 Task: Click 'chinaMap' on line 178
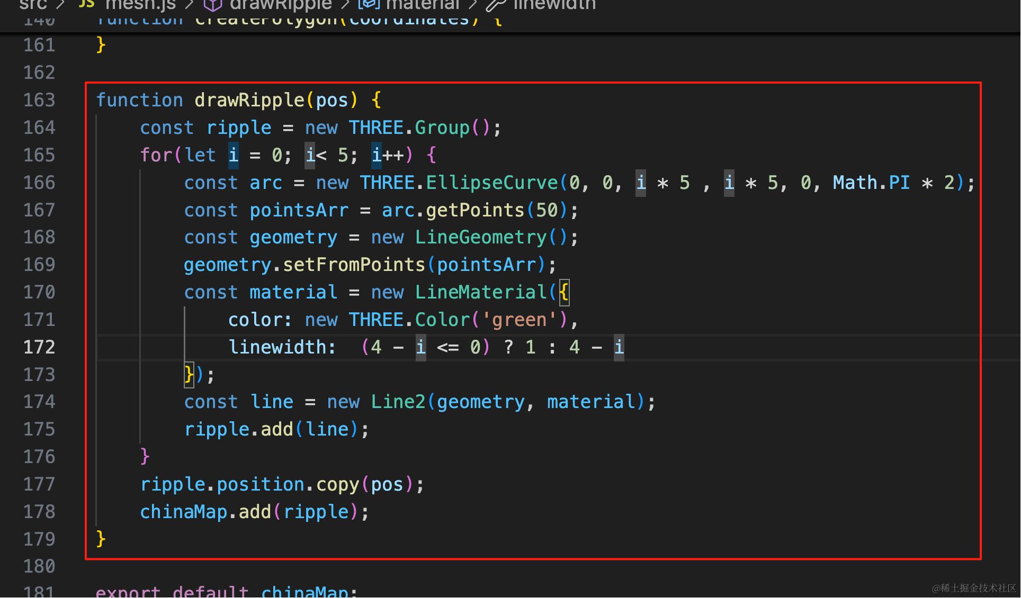tap(184, 512)
